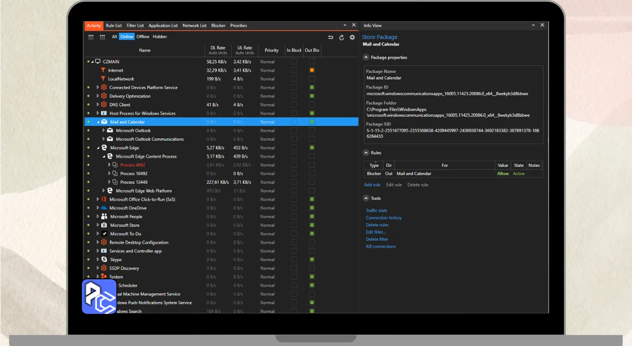
Task: Collapse the Microsoft Edge Content Process node
Action: [x=104, y=156]
